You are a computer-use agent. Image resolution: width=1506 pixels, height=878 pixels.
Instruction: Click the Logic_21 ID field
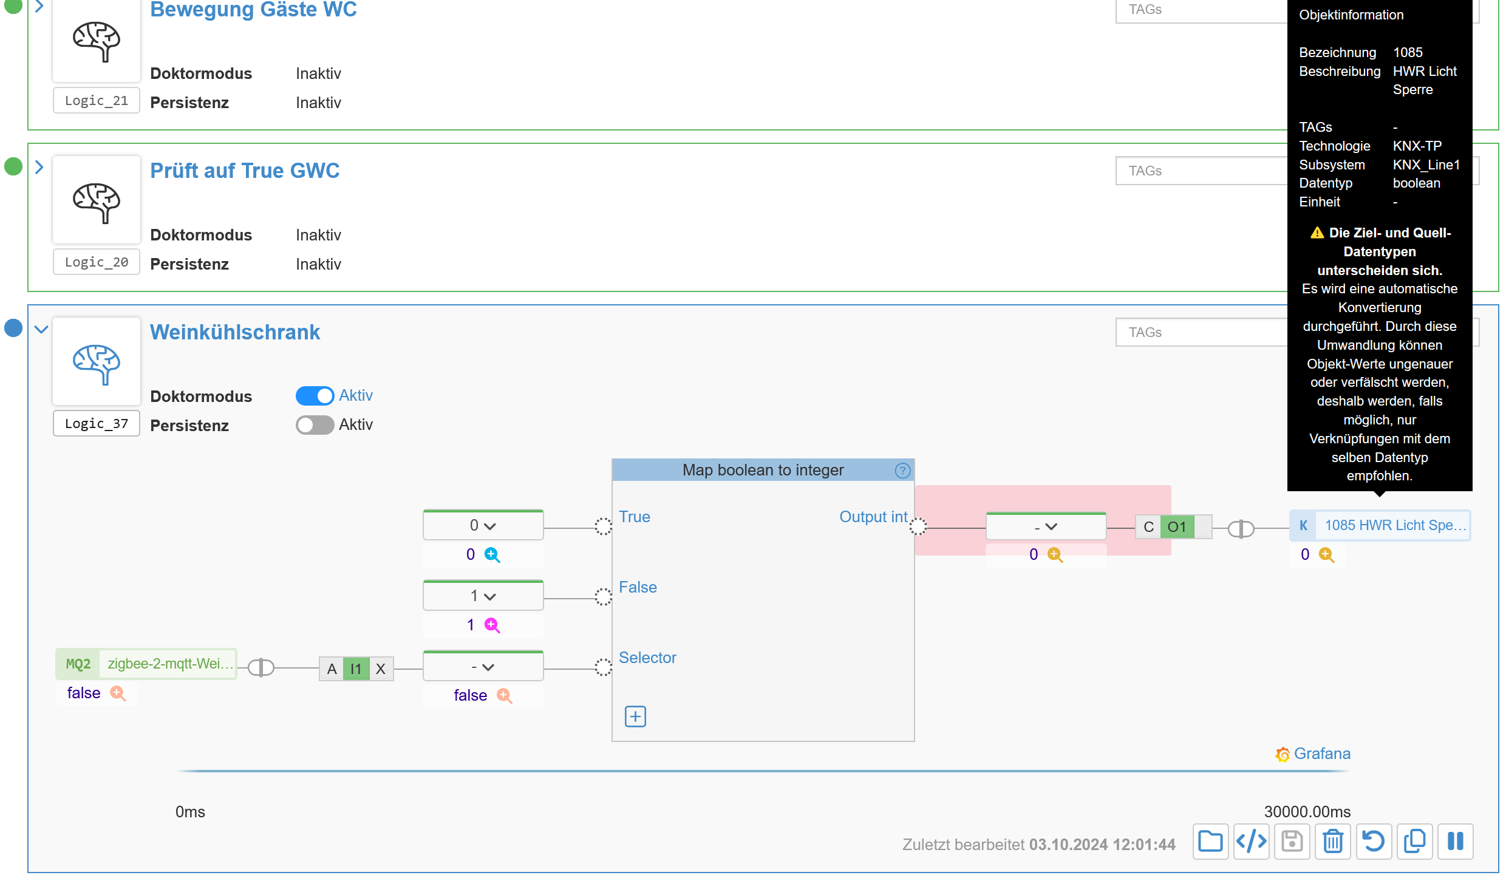97,100
